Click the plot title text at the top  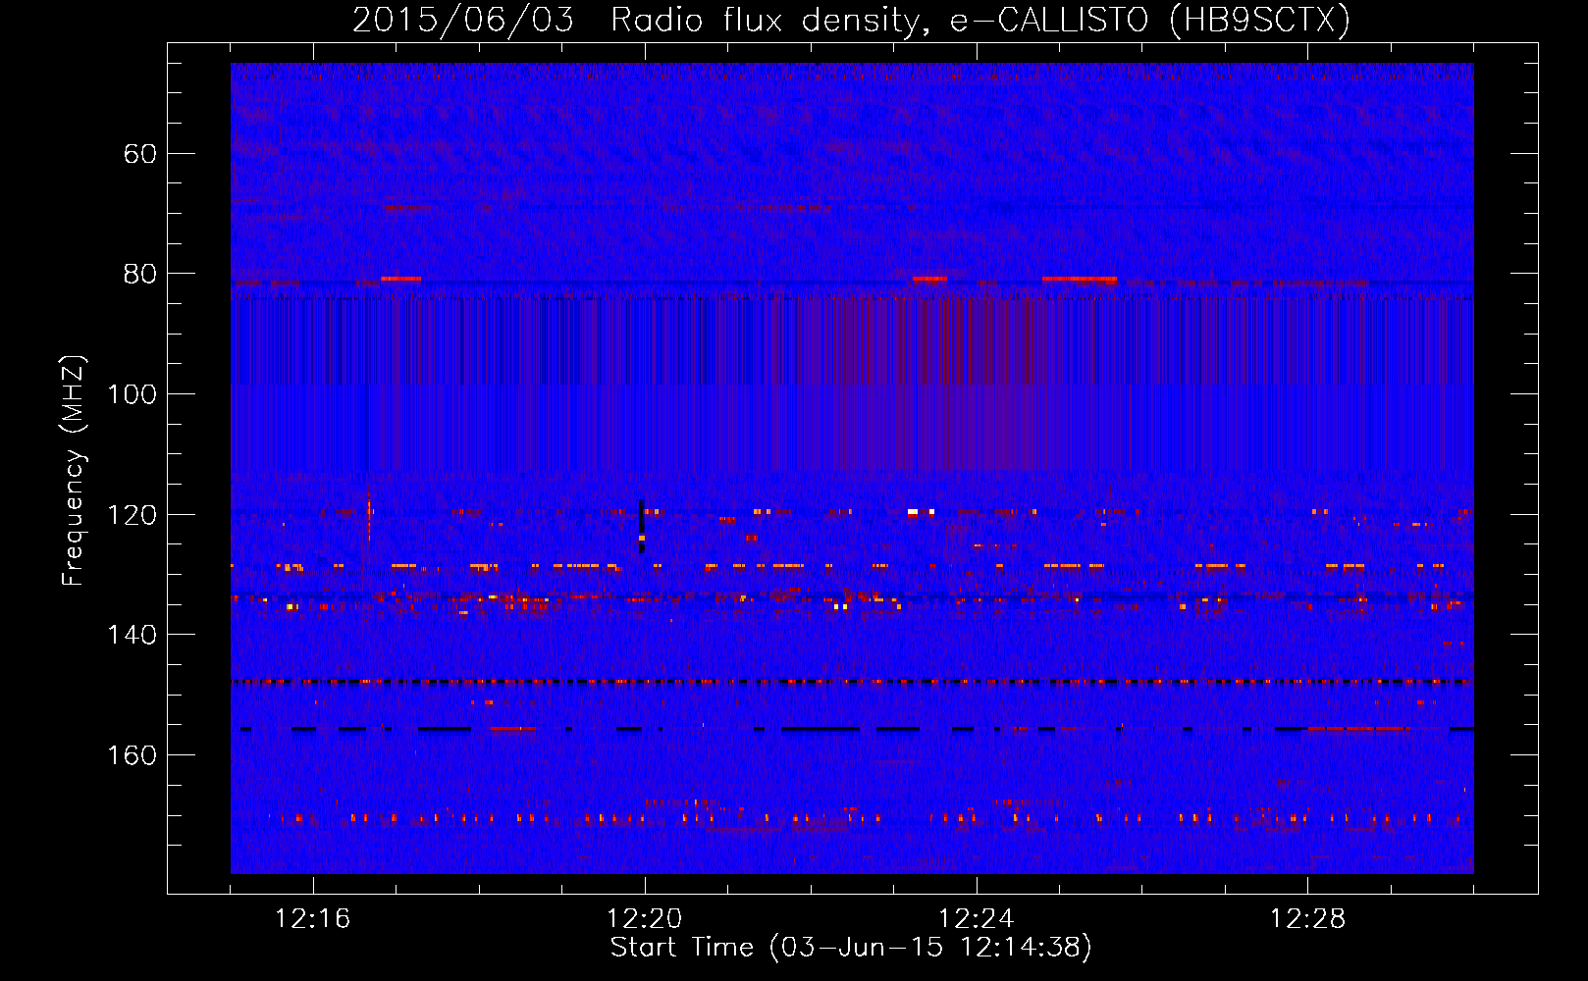(851, 20)
